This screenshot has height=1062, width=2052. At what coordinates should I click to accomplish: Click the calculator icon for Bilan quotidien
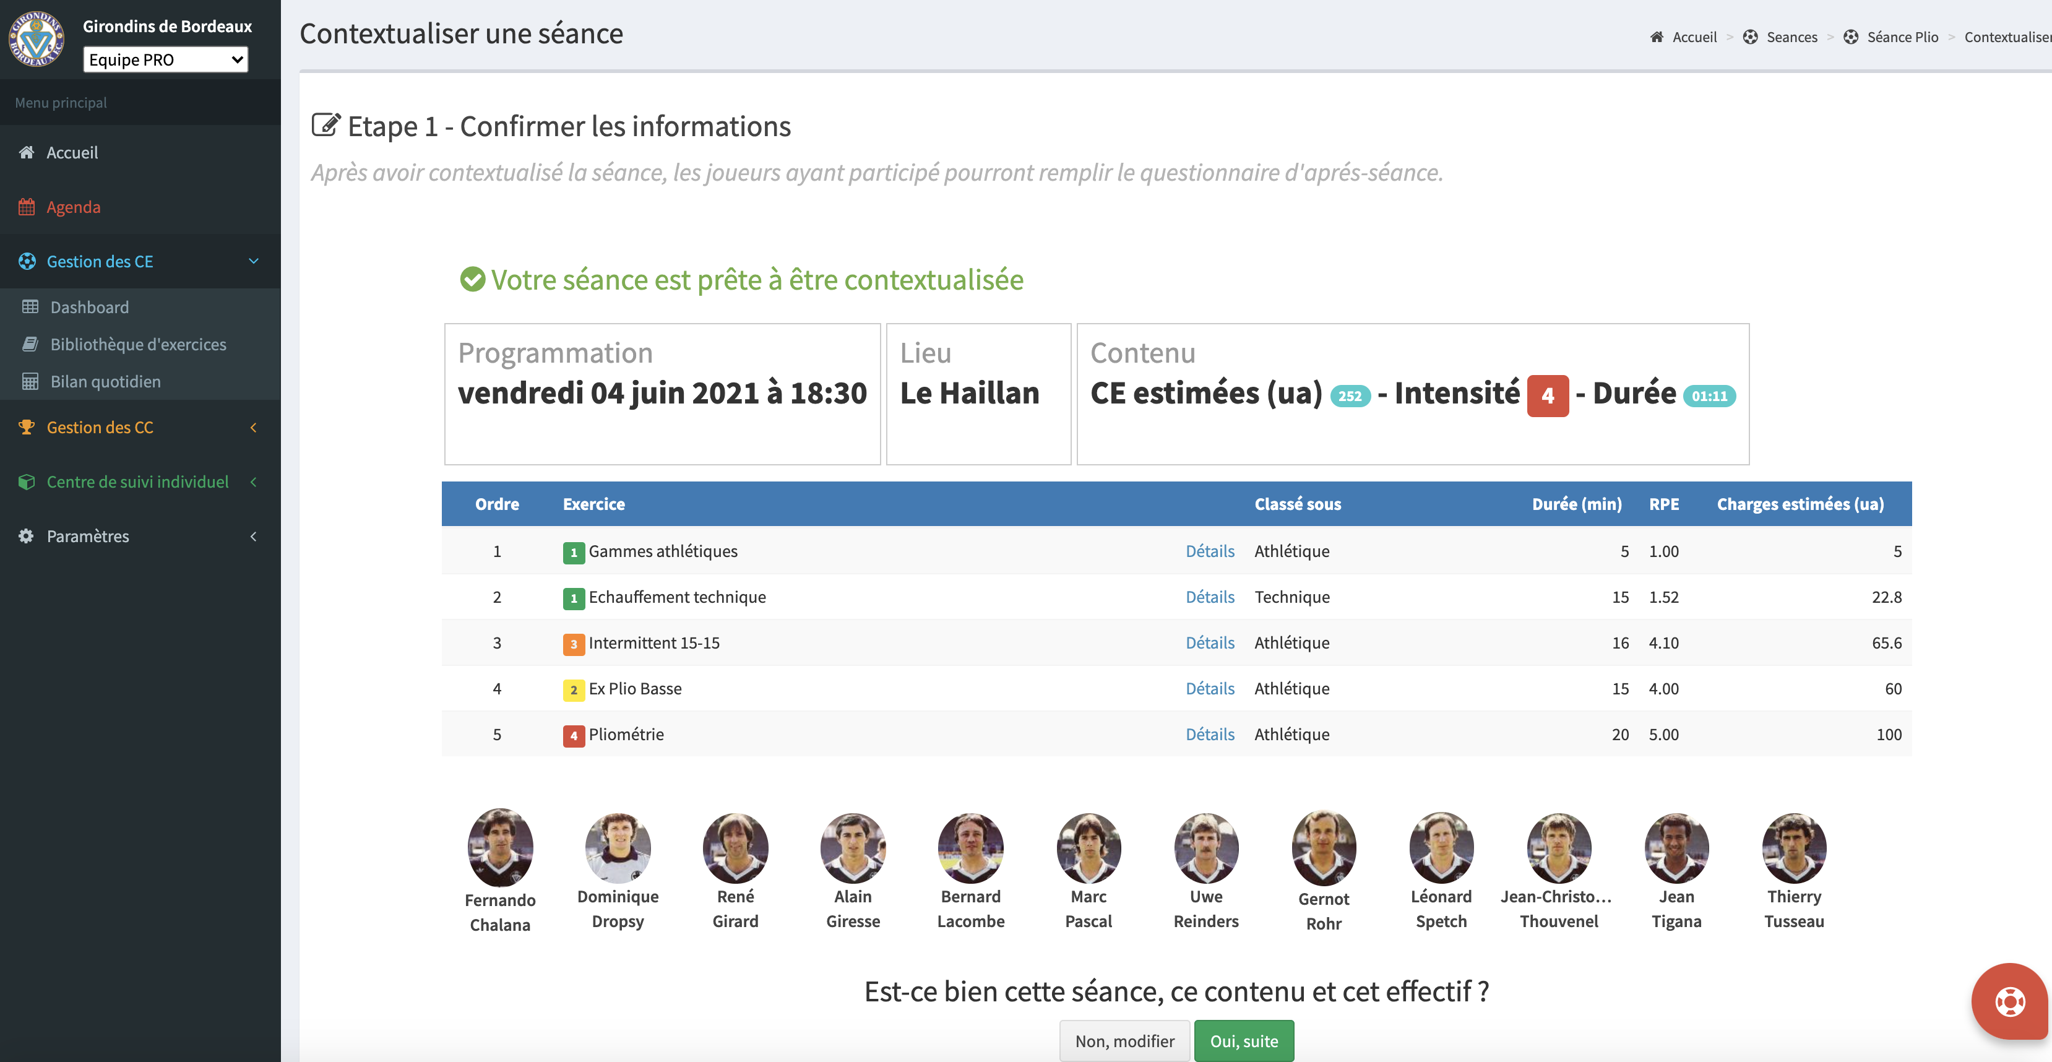click(30, 382)
